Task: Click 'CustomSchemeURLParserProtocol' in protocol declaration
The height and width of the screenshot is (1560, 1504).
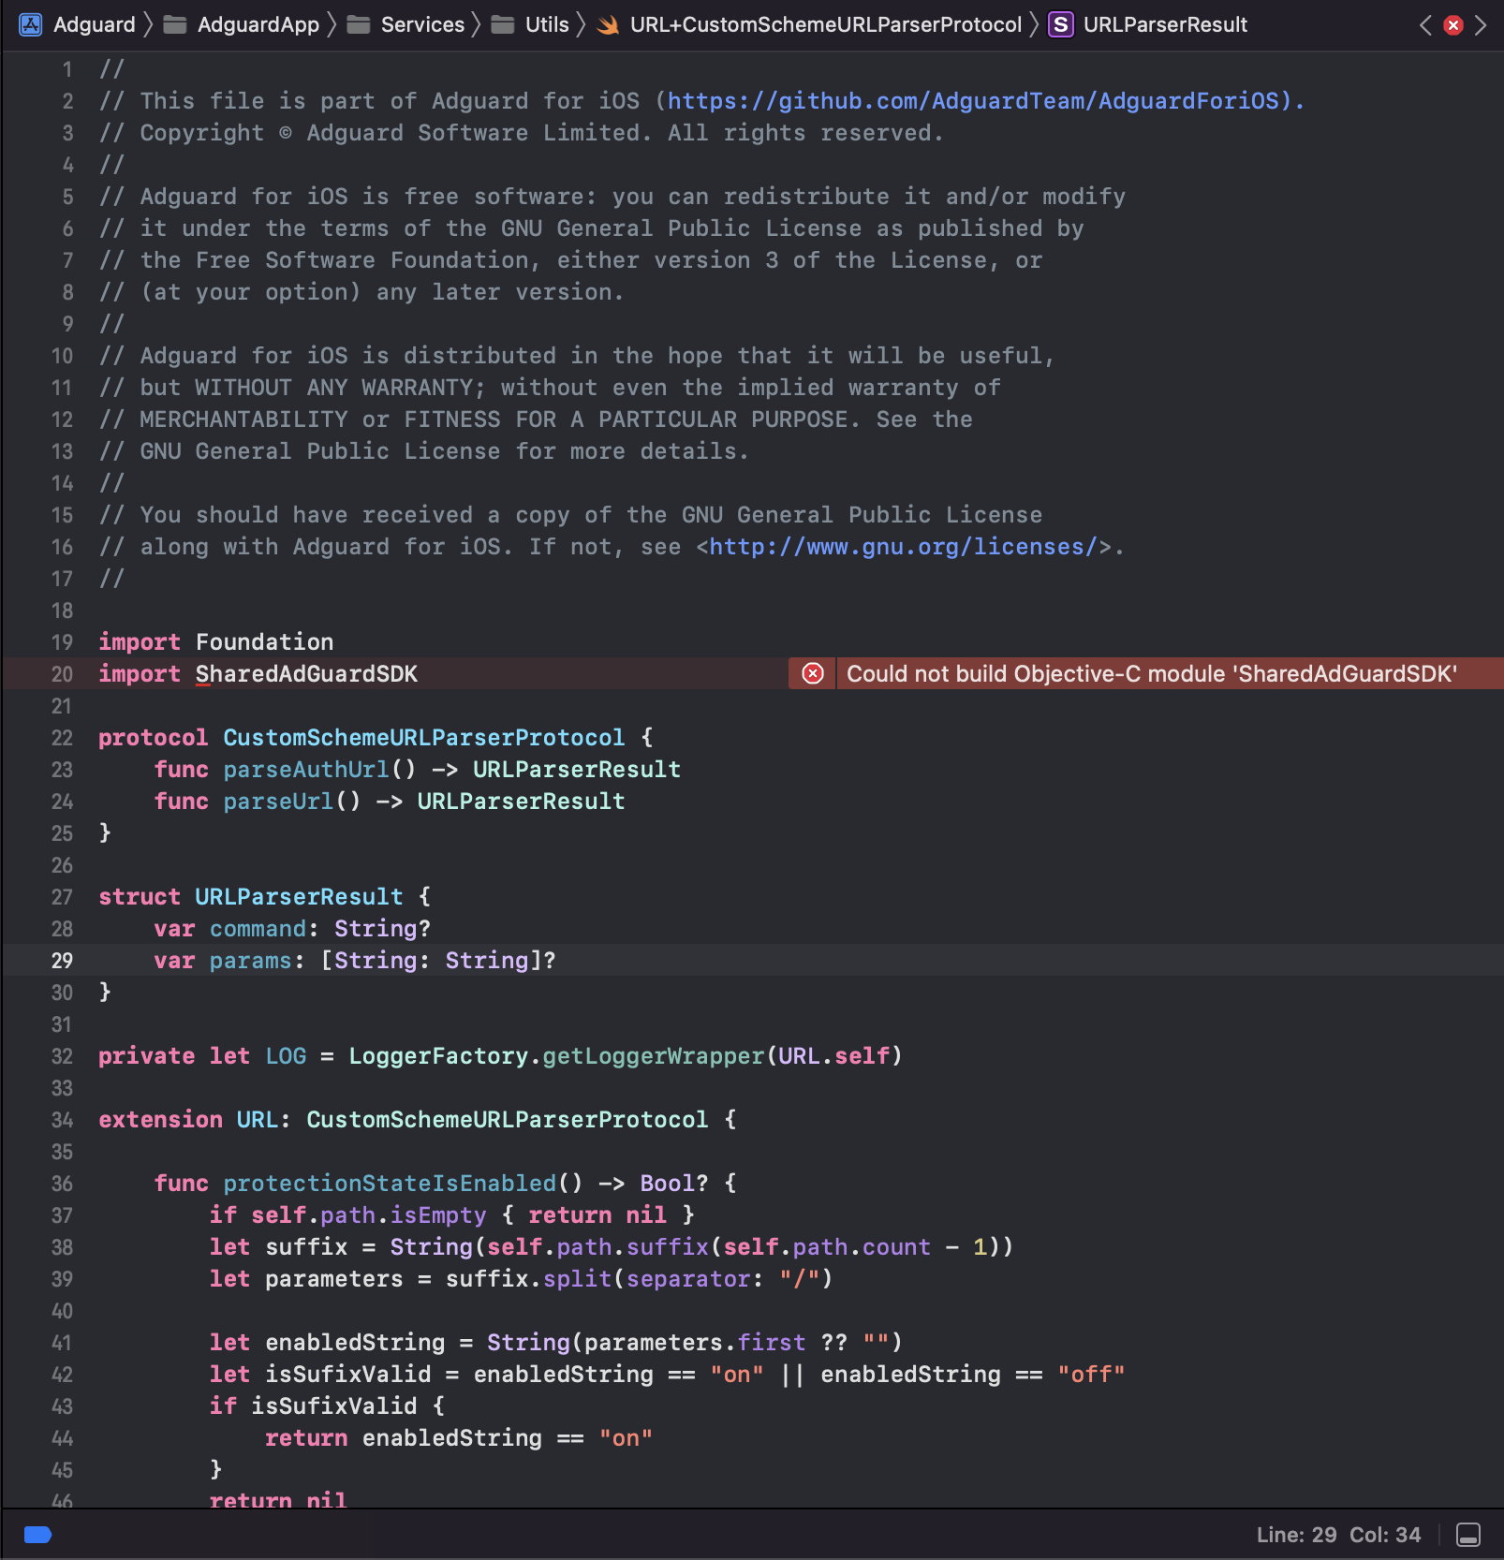Action: 423,738
